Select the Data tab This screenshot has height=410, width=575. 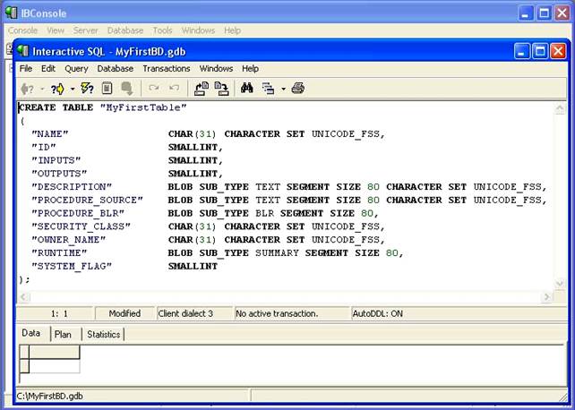pyautogui.click(x=31, y=333)
